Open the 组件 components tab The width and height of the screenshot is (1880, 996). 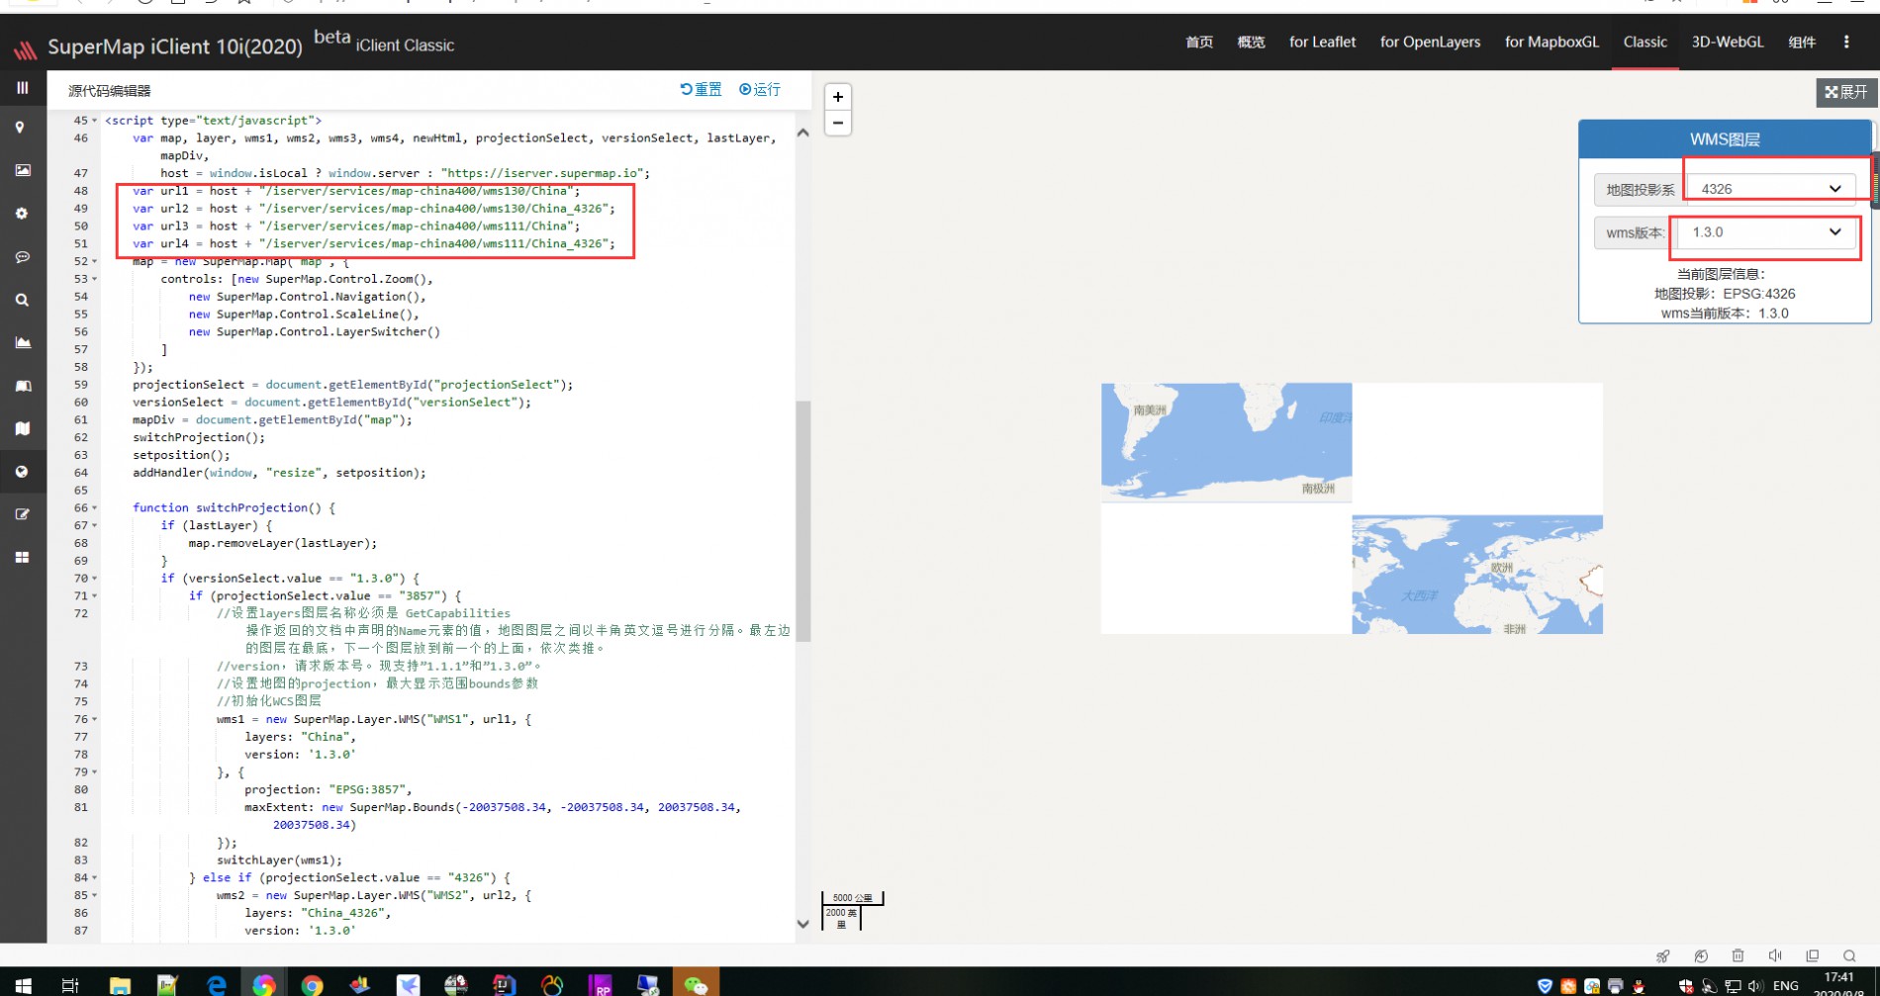pos(1802,42)
